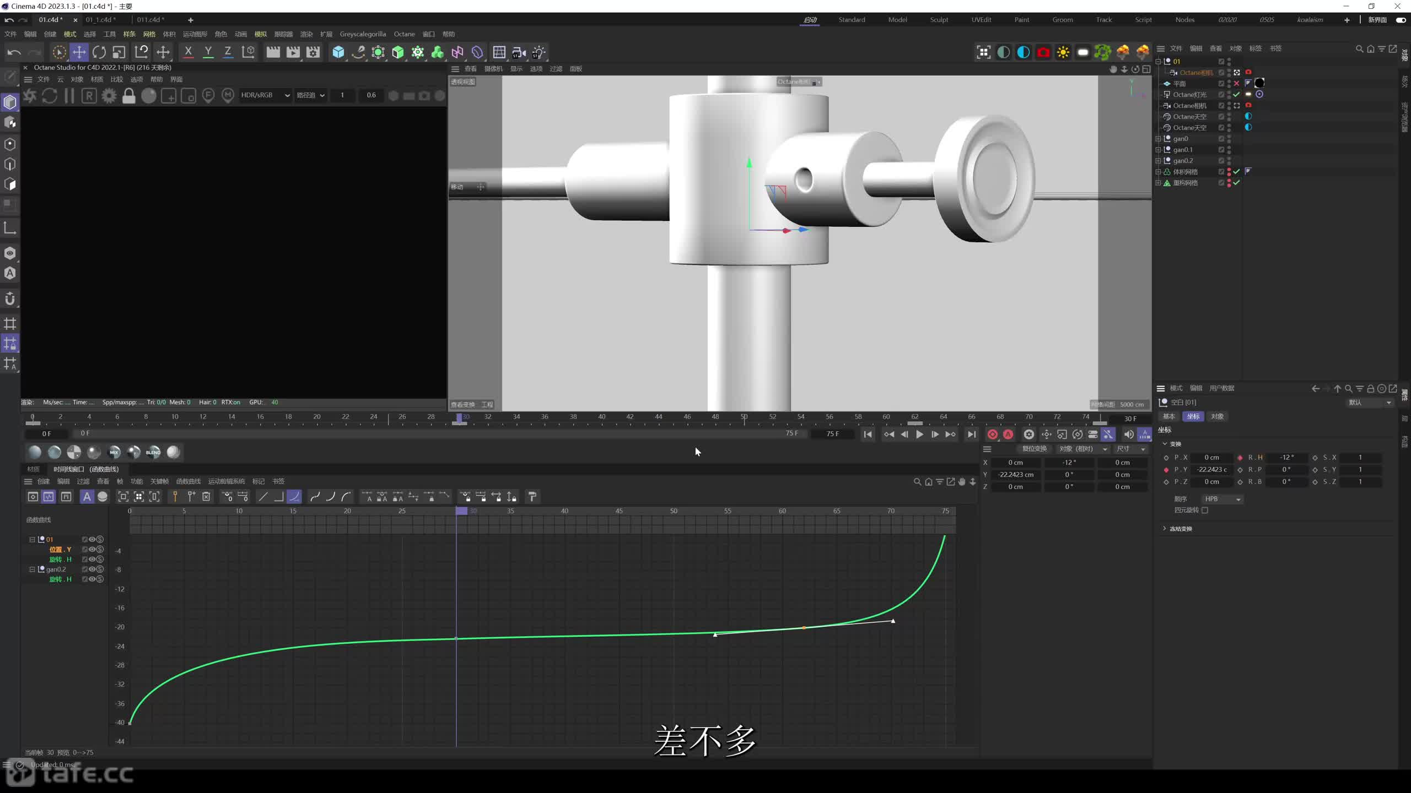Switch timeline to F-Curve mode icon

point(49,497)
